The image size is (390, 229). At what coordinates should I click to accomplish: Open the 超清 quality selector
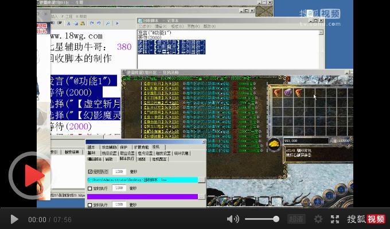297,219
